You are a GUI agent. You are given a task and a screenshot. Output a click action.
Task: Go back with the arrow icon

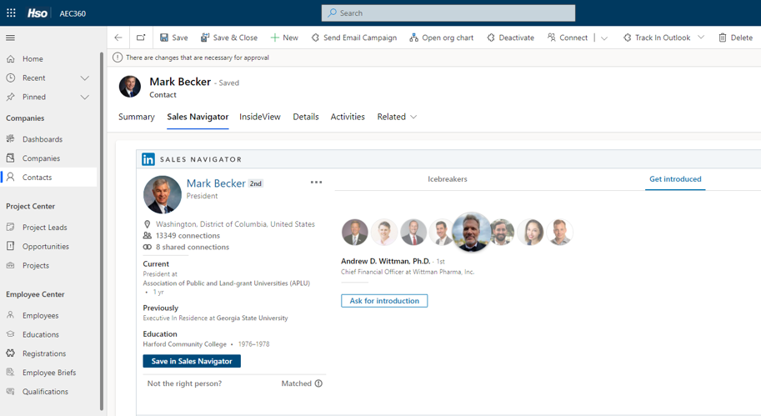click(x=118, y=38)
